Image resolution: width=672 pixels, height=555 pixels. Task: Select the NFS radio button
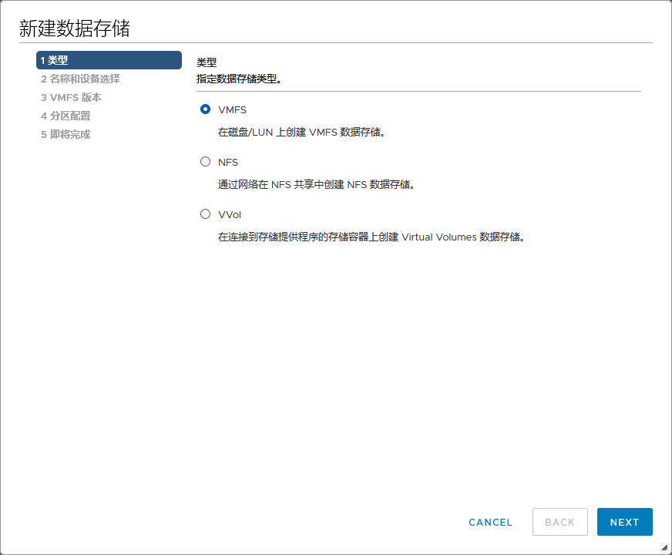click(x=205, y=162)
